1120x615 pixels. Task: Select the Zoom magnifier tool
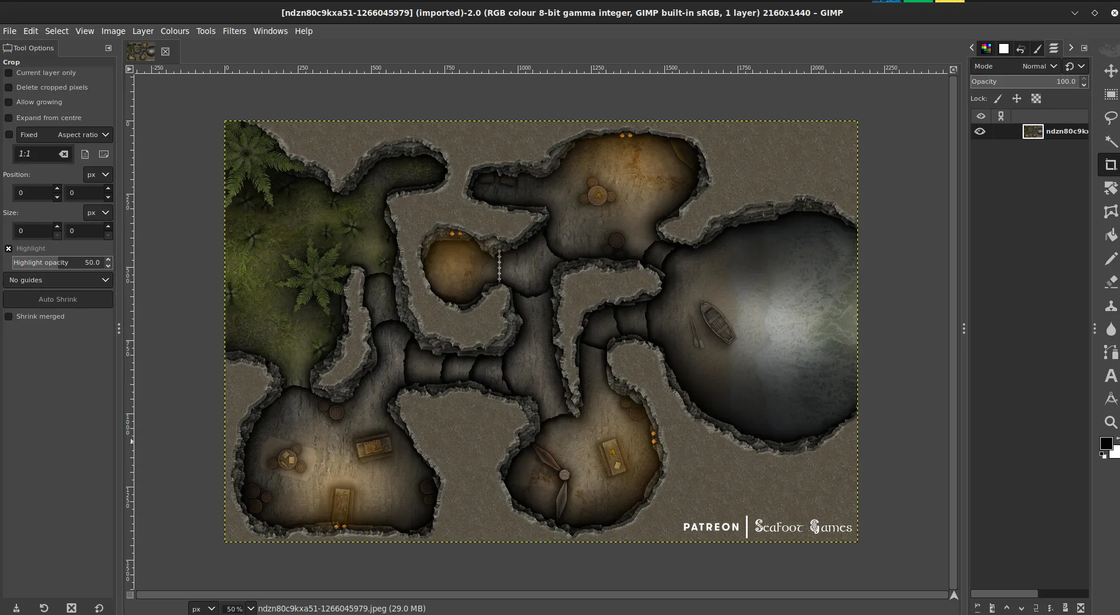tap(1111, 422)
